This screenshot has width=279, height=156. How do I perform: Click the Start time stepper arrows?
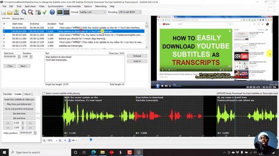point(19,57)
